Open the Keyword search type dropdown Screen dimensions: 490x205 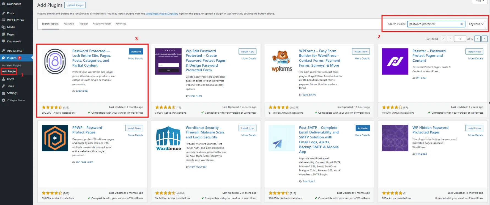click(476, 24)
